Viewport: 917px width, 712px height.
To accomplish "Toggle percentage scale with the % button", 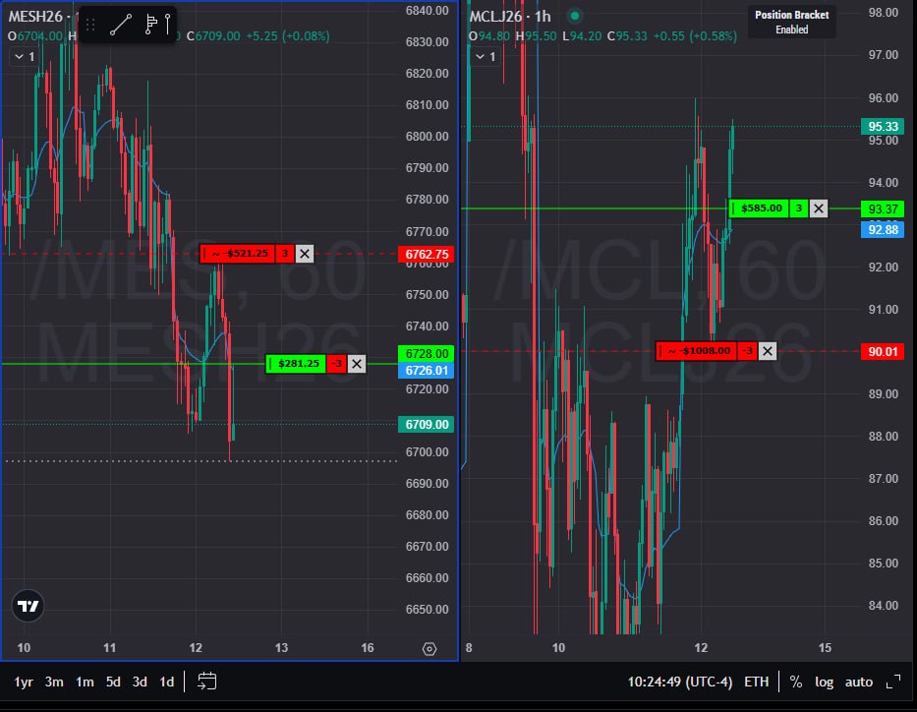I will [x=796, y=681].
